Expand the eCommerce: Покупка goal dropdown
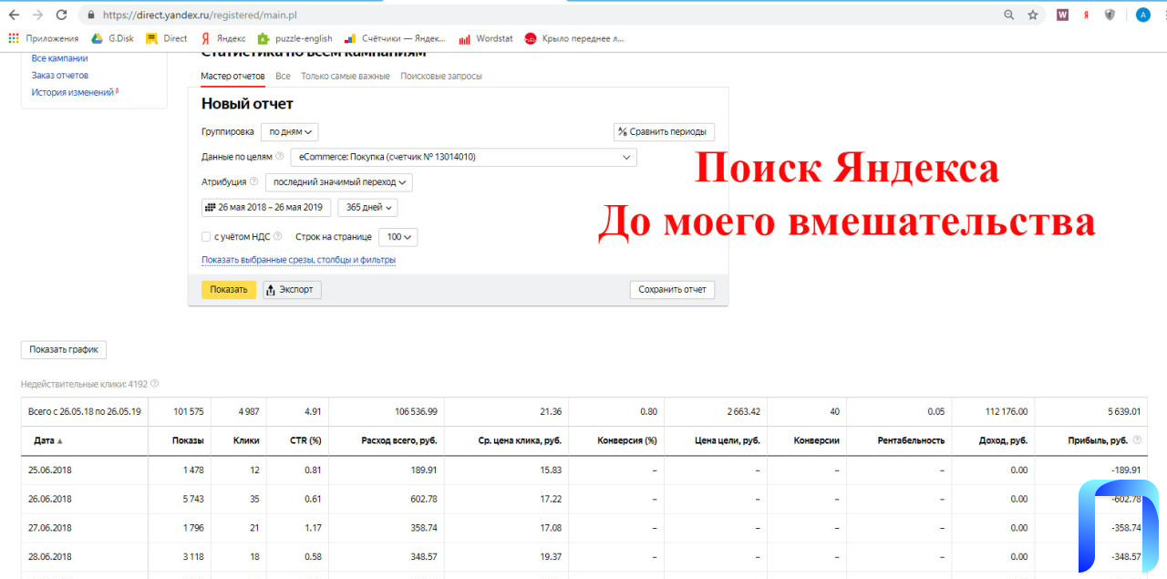Image resolution: width=1167 pixels, height=579 pixels. coord(464,157)
